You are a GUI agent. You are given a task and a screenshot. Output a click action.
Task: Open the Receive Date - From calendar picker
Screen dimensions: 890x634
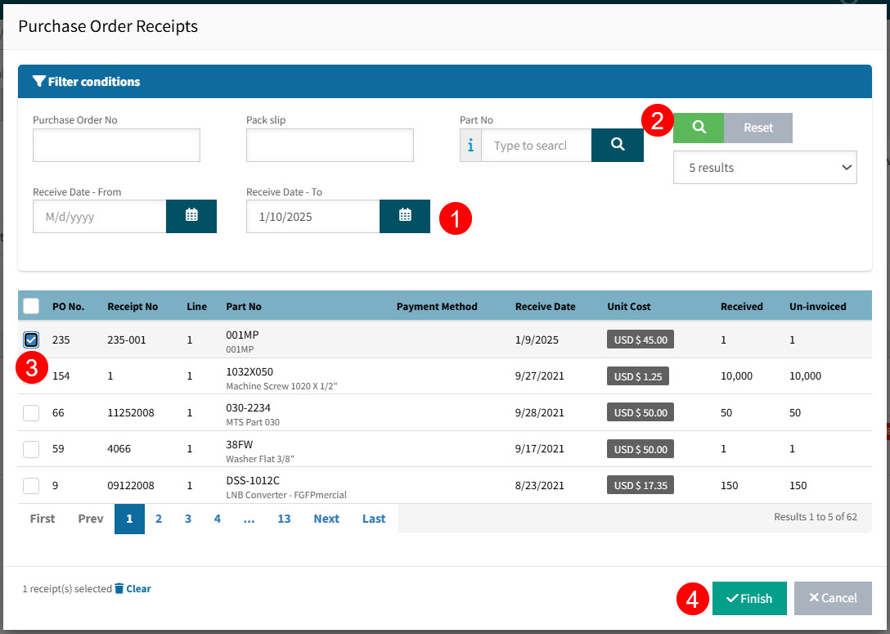pos(191,216)
